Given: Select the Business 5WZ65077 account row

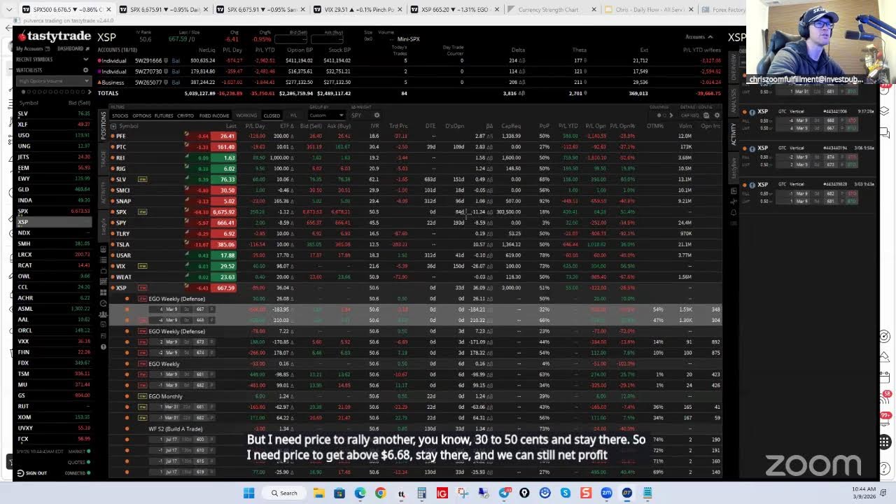Looking at the screenshot, I should coord(409,82).
